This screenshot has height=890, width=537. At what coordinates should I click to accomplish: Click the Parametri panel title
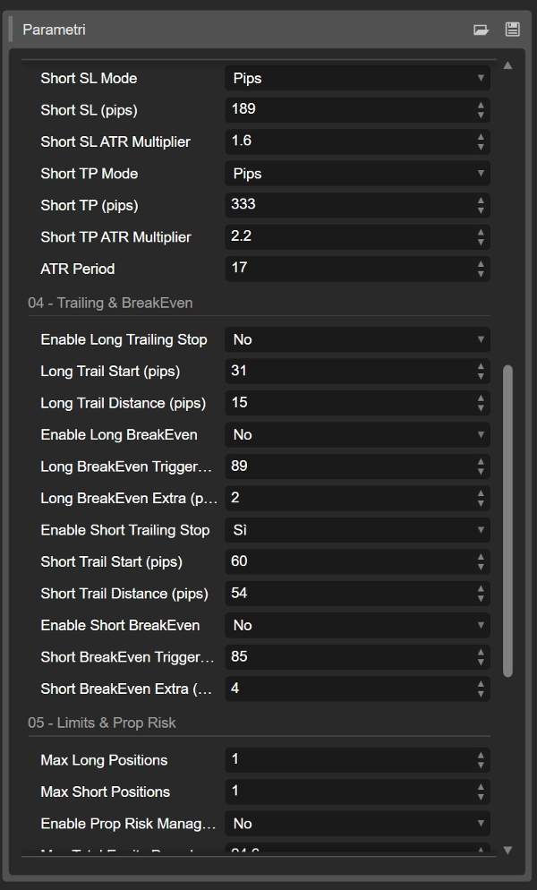coord(54,30)
